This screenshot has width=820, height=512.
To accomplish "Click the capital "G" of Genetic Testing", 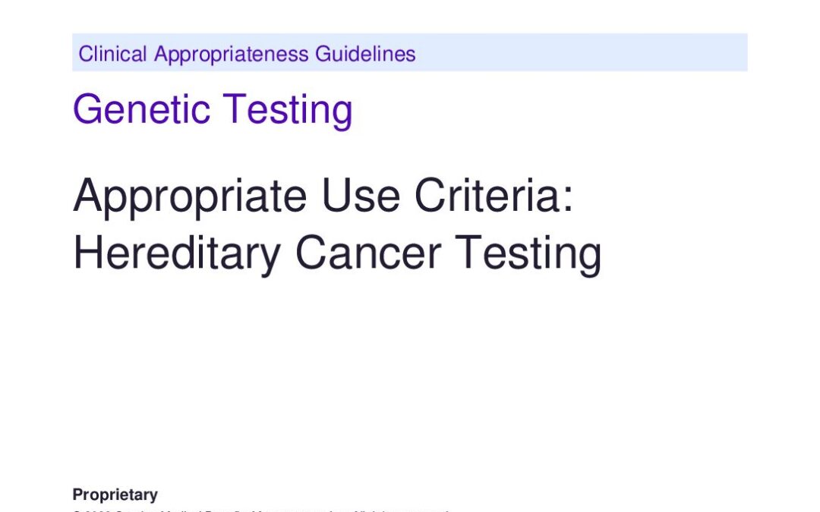I will 87,109.
